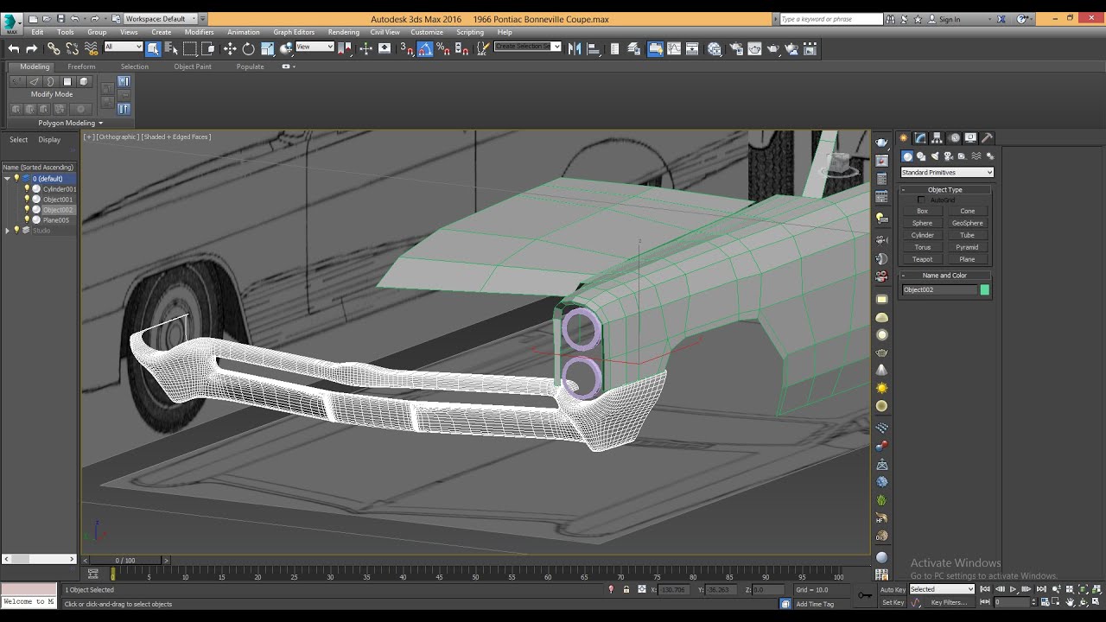Enable the AutoGrid checkbox
This screenshot has height=622, width=1106.
921,200
